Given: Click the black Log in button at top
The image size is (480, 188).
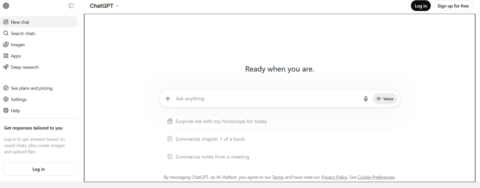Looking at the screenshot, I should point(420,6).
